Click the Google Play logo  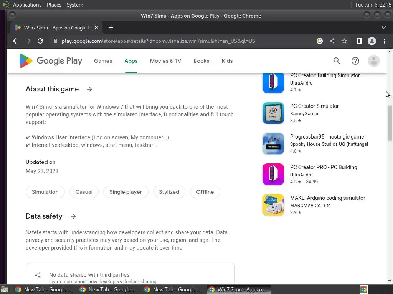coord(51,61)
